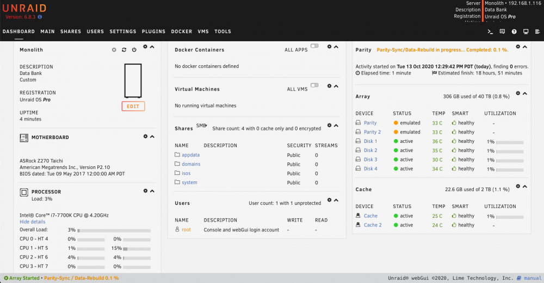Click the motherboard chip icon
This screenshot has height=283, width=544.
click(x=24, y=138)
